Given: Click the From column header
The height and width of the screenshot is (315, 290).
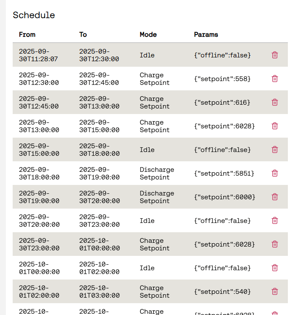Looking at the screenshot, I should pos(27,35).
